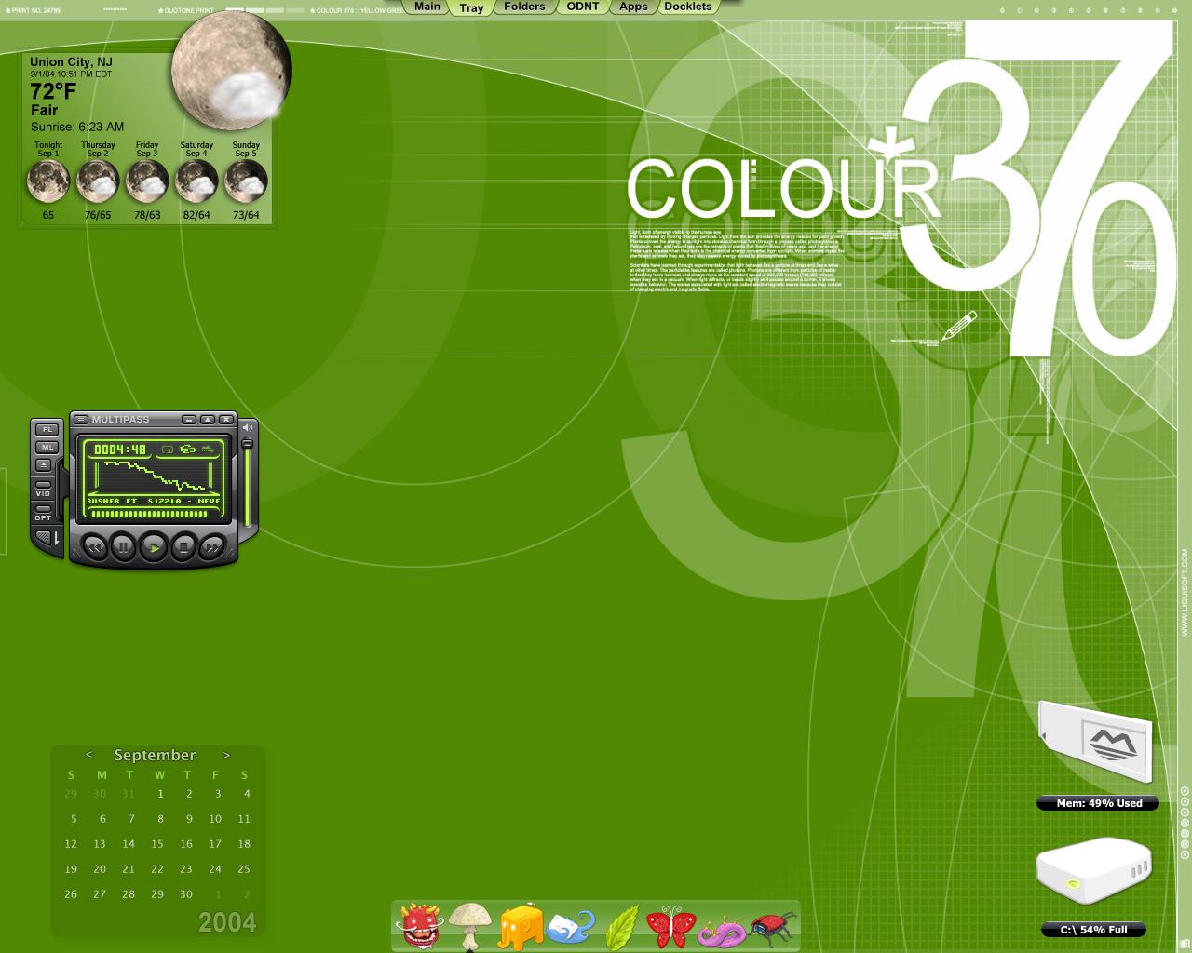This screenshot has width=1192, height=953.
Task: Click the 2004 year label
Action: (x=227, y=922)
